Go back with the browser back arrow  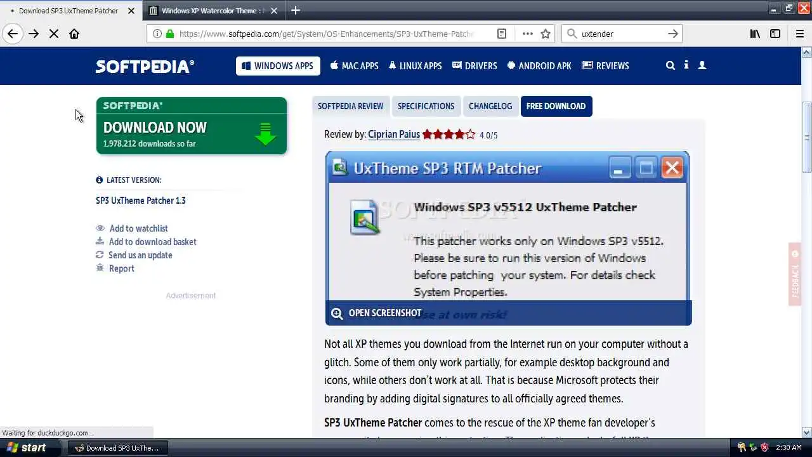[x=13, y=34]
